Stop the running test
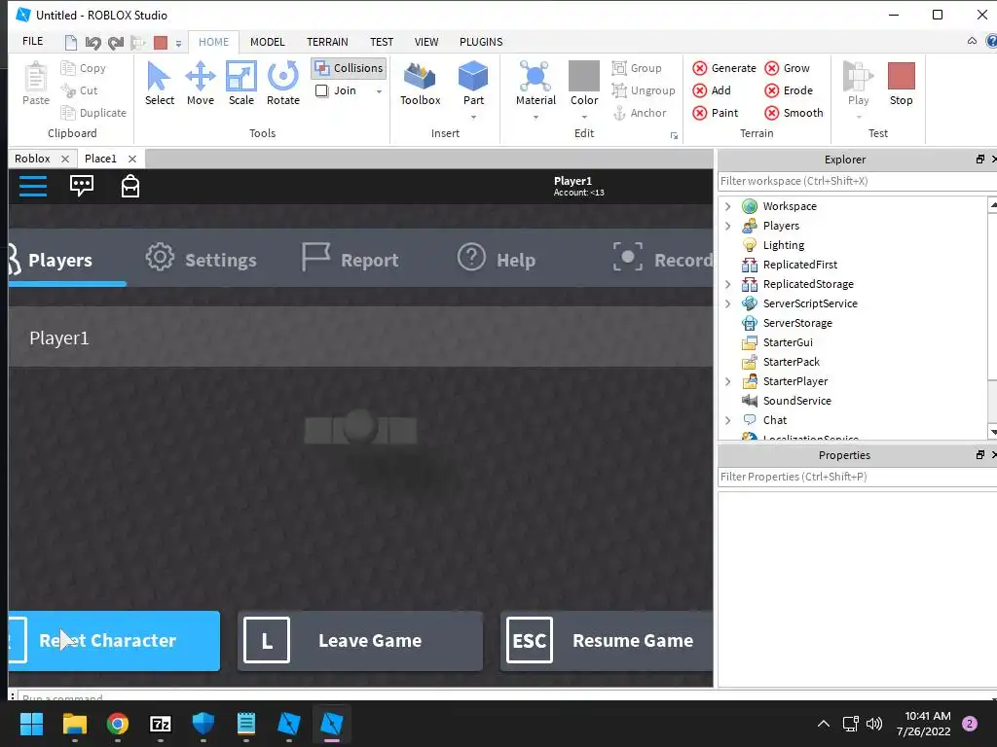Image resolution: width=997 pixels, height=747 pixels. 901,84
